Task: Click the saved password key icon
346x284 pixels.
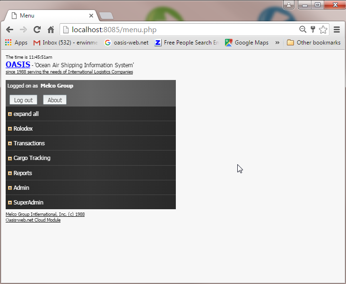Action: click(313, 29)
